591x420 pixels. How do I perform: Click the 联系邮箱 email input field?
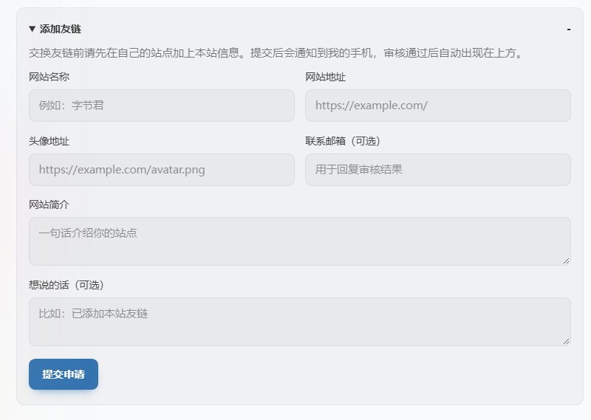(438, 170)
